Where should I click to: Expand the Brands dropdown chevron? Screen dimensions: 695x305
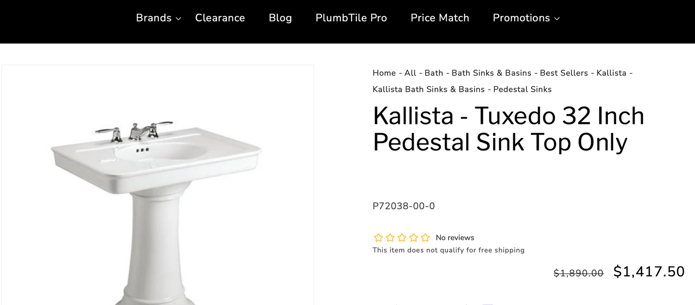tap(178, 19)
